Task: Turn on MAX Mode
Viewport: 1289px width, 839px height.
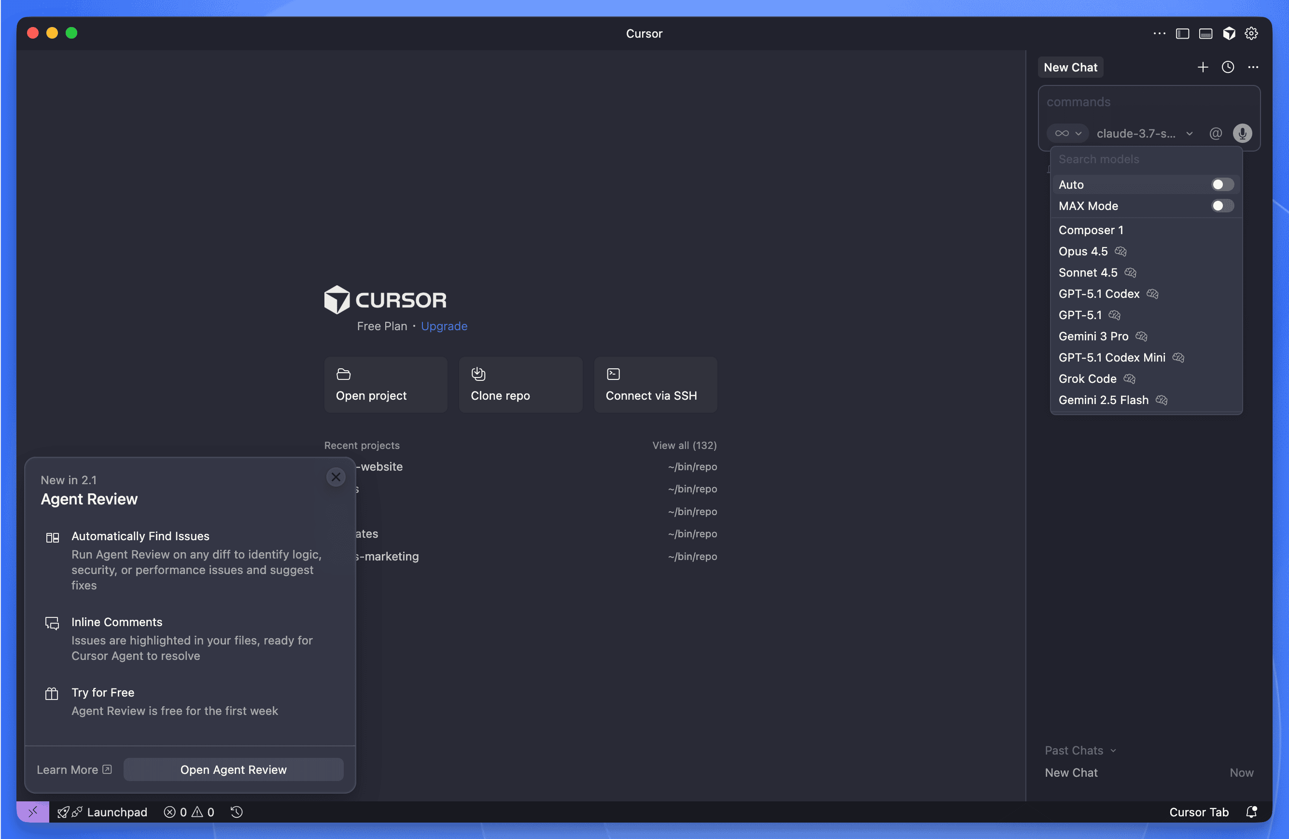Action: pyautogui.click(x=1221, y=206)
